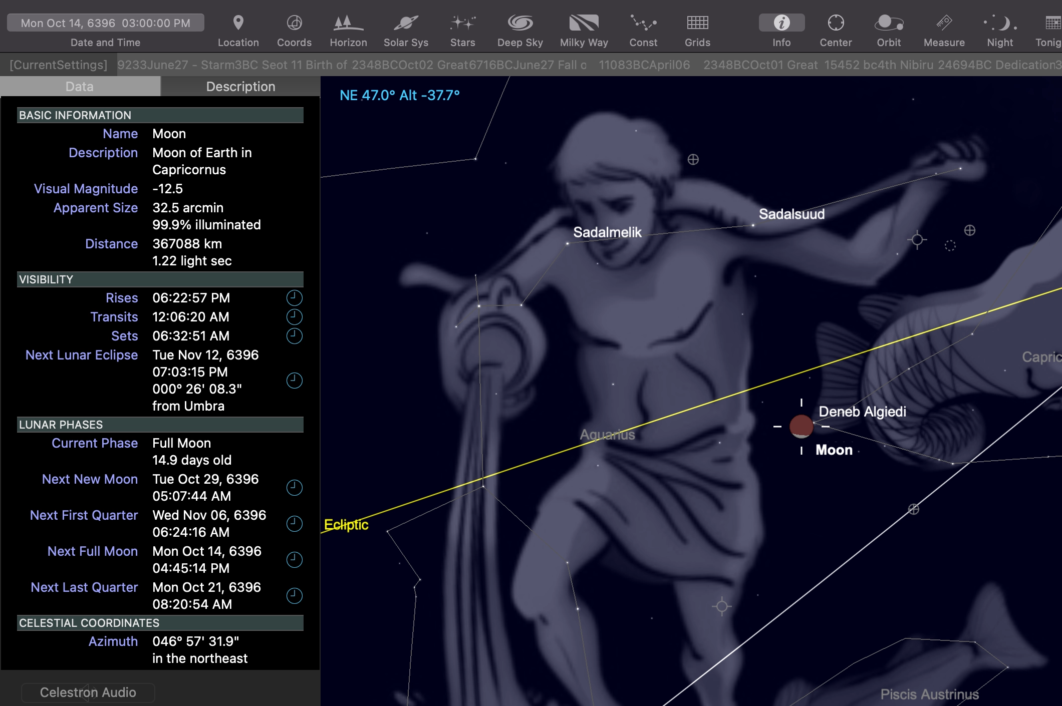Screen dimensions: 1062x706
Task: Center the selected object with Center icon
Action: [836, 23]
